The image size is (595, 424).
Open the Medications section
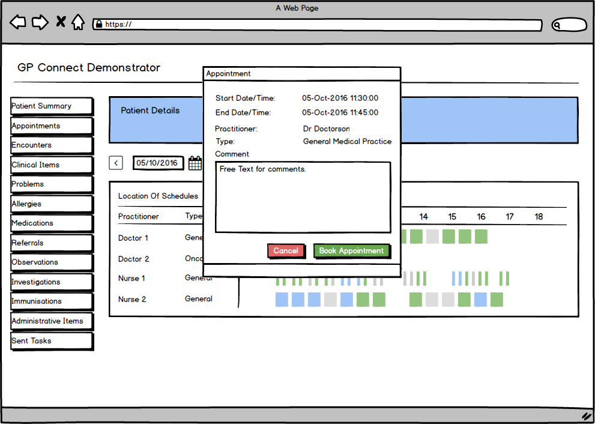pos(52,223)
